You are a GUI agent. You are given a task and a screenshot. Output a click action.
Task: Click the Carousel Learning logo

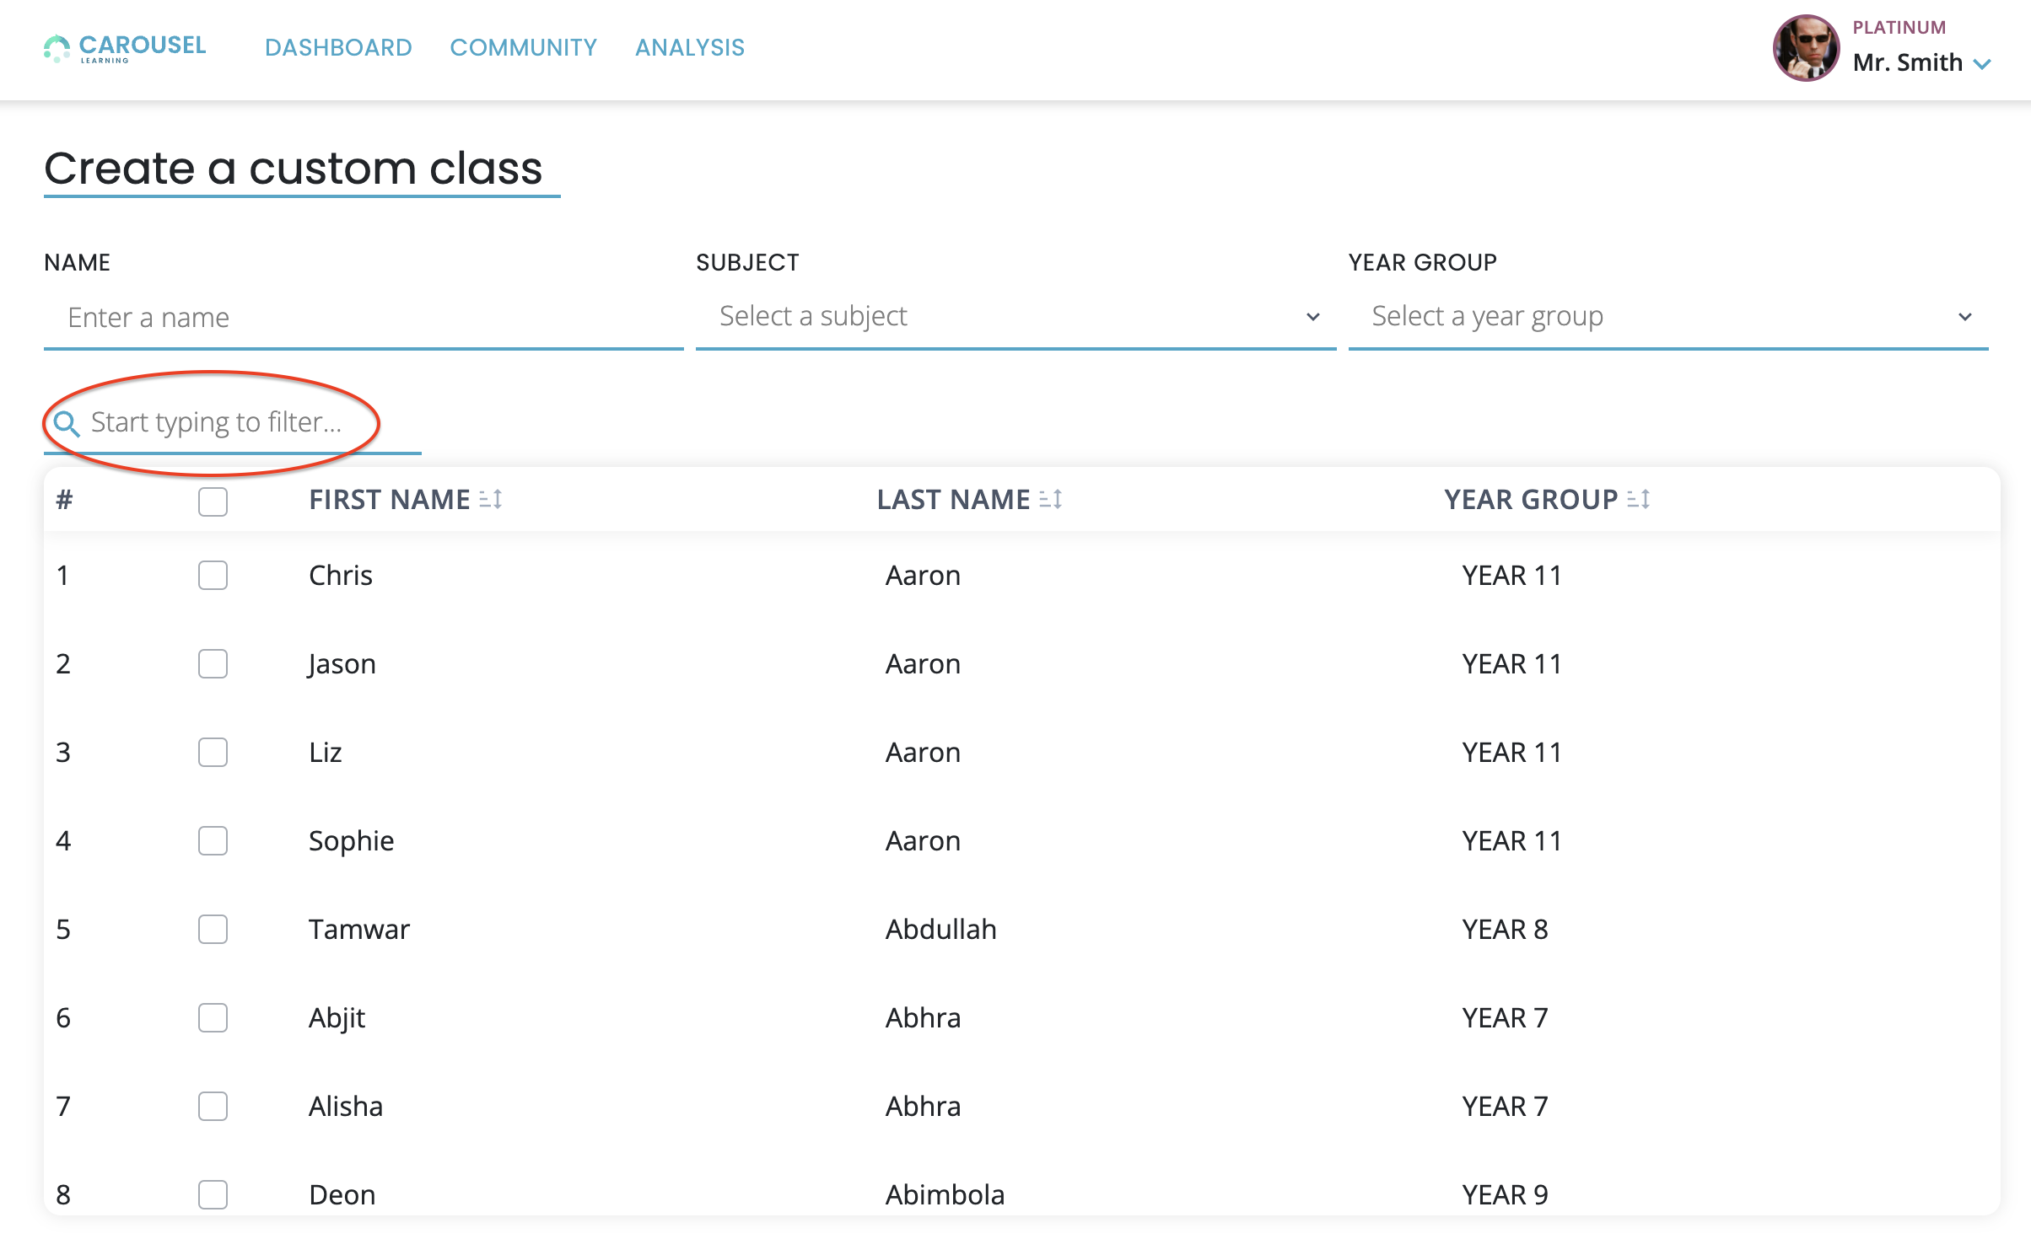pyautogui.click(x=125, y=48)
